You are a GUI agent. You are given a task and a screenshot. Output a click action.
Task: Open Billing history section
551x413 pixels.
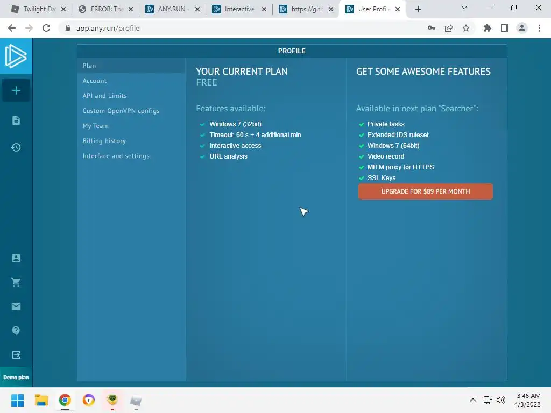(x=104, y=141)
